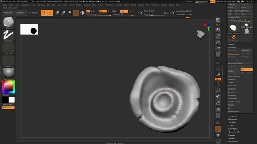Screen dimensions: 257x144
Task: Expand the ZRemesher subsection
Action: coord(232,98)
